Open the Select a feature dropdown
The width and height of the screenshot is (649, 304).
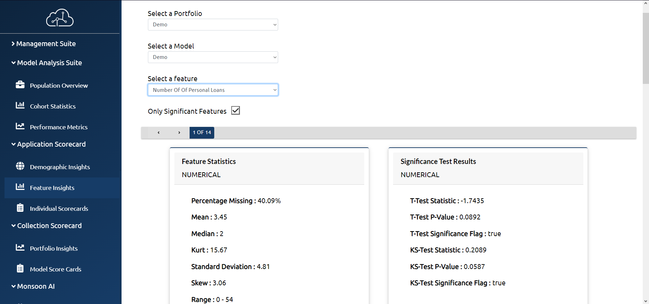(213, 90)
